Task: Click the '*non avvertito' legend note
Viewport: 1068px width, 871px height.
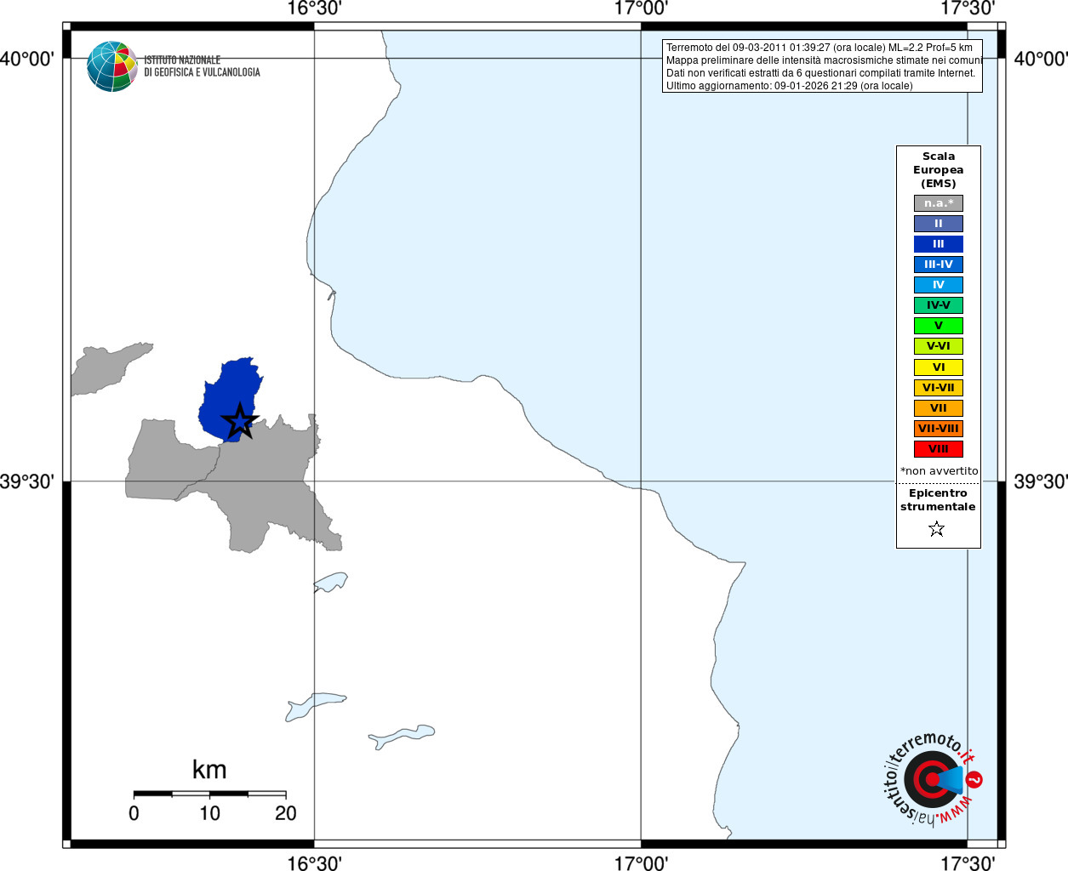Action: [939, 471]
